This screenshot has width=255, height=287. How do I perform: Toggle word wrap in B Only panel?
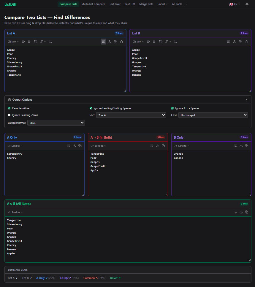click(235, 146)
